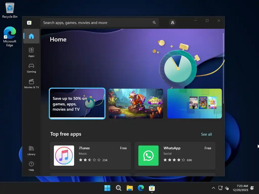The height and width of the screenshot is (194, 259).
Task: Open the Apps section in sidebar
Action: [x=31, y=52]
